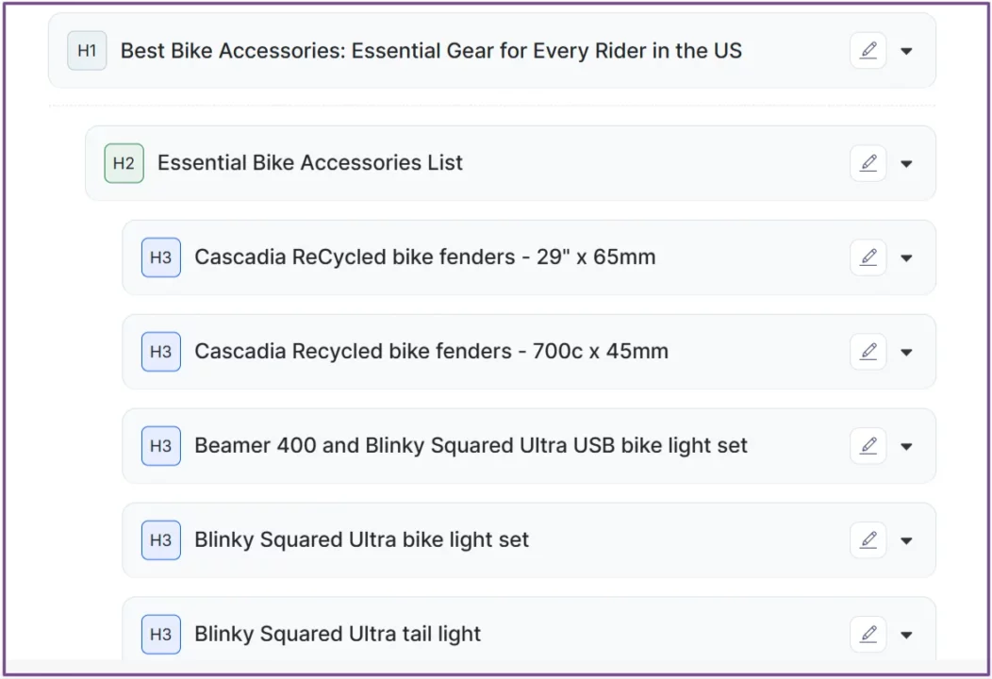Image resolution: width=992 pixels, height=679 pixels.
Task: Select the Essential Bike Accessories List heading text
Action: 311,163
